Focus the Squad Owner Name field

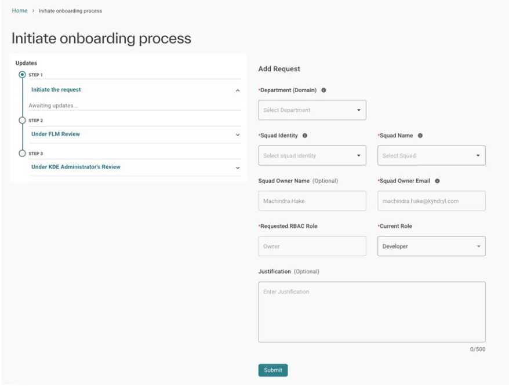coord(312,201)
